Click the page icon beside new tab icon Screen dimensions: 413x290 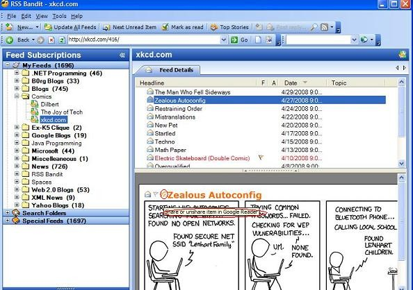pos(269,40)
